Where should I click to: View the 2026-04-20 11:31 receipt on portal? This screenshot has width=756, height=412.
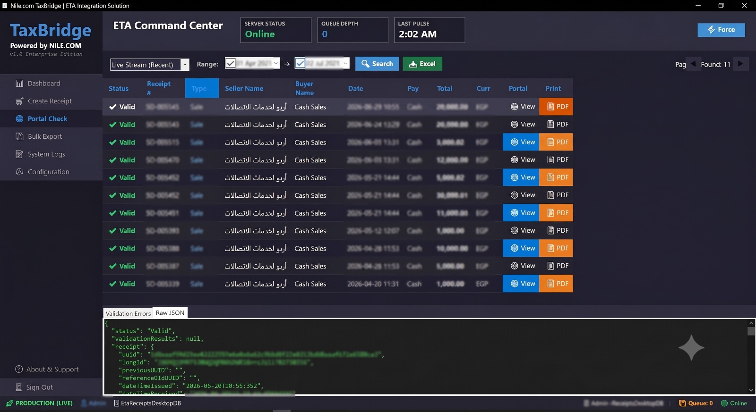[x=521, y=284]
